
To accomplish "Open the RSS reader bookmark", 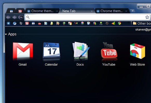I will (88, 23).
